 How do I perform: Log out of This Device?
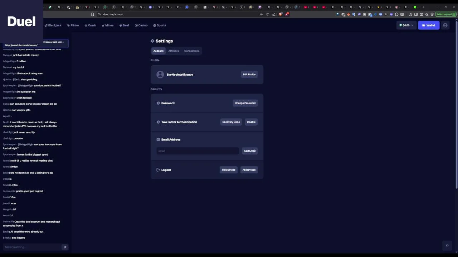pyautogui.click(x=228, y=170)
